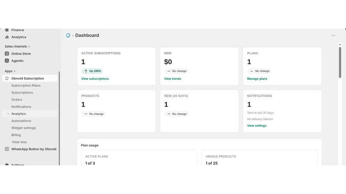Screen dimensions: 346x194
Task: Open Orders in sidebar
Action: pos(17,100)
